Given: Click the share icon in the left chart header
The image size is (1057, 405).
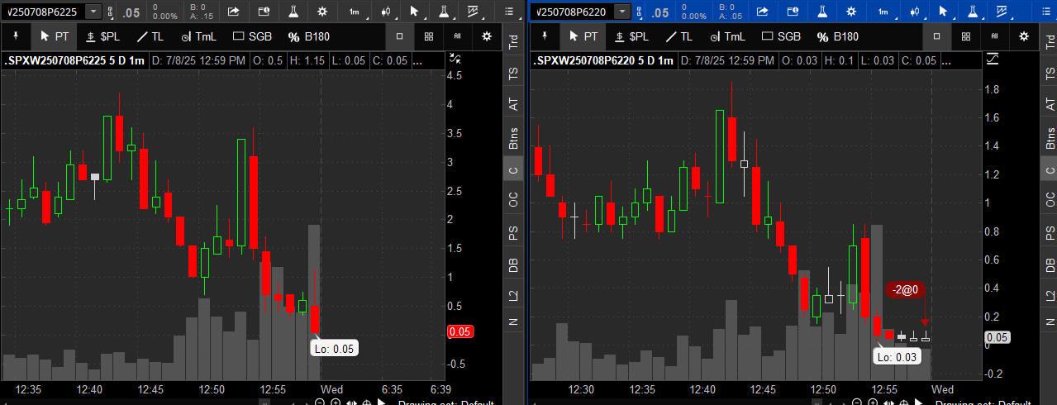Looking at the screenshot, I should click(x=233, y=12).
